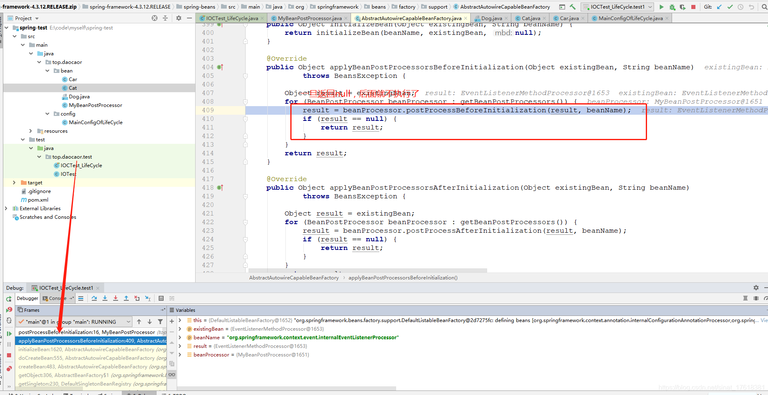Open the run configuration dropdown IOCTest_LifeCycle.test1

[618, 7]
